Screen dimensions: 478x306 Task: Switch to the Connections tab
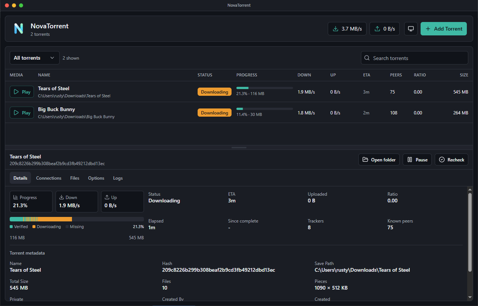49,178
